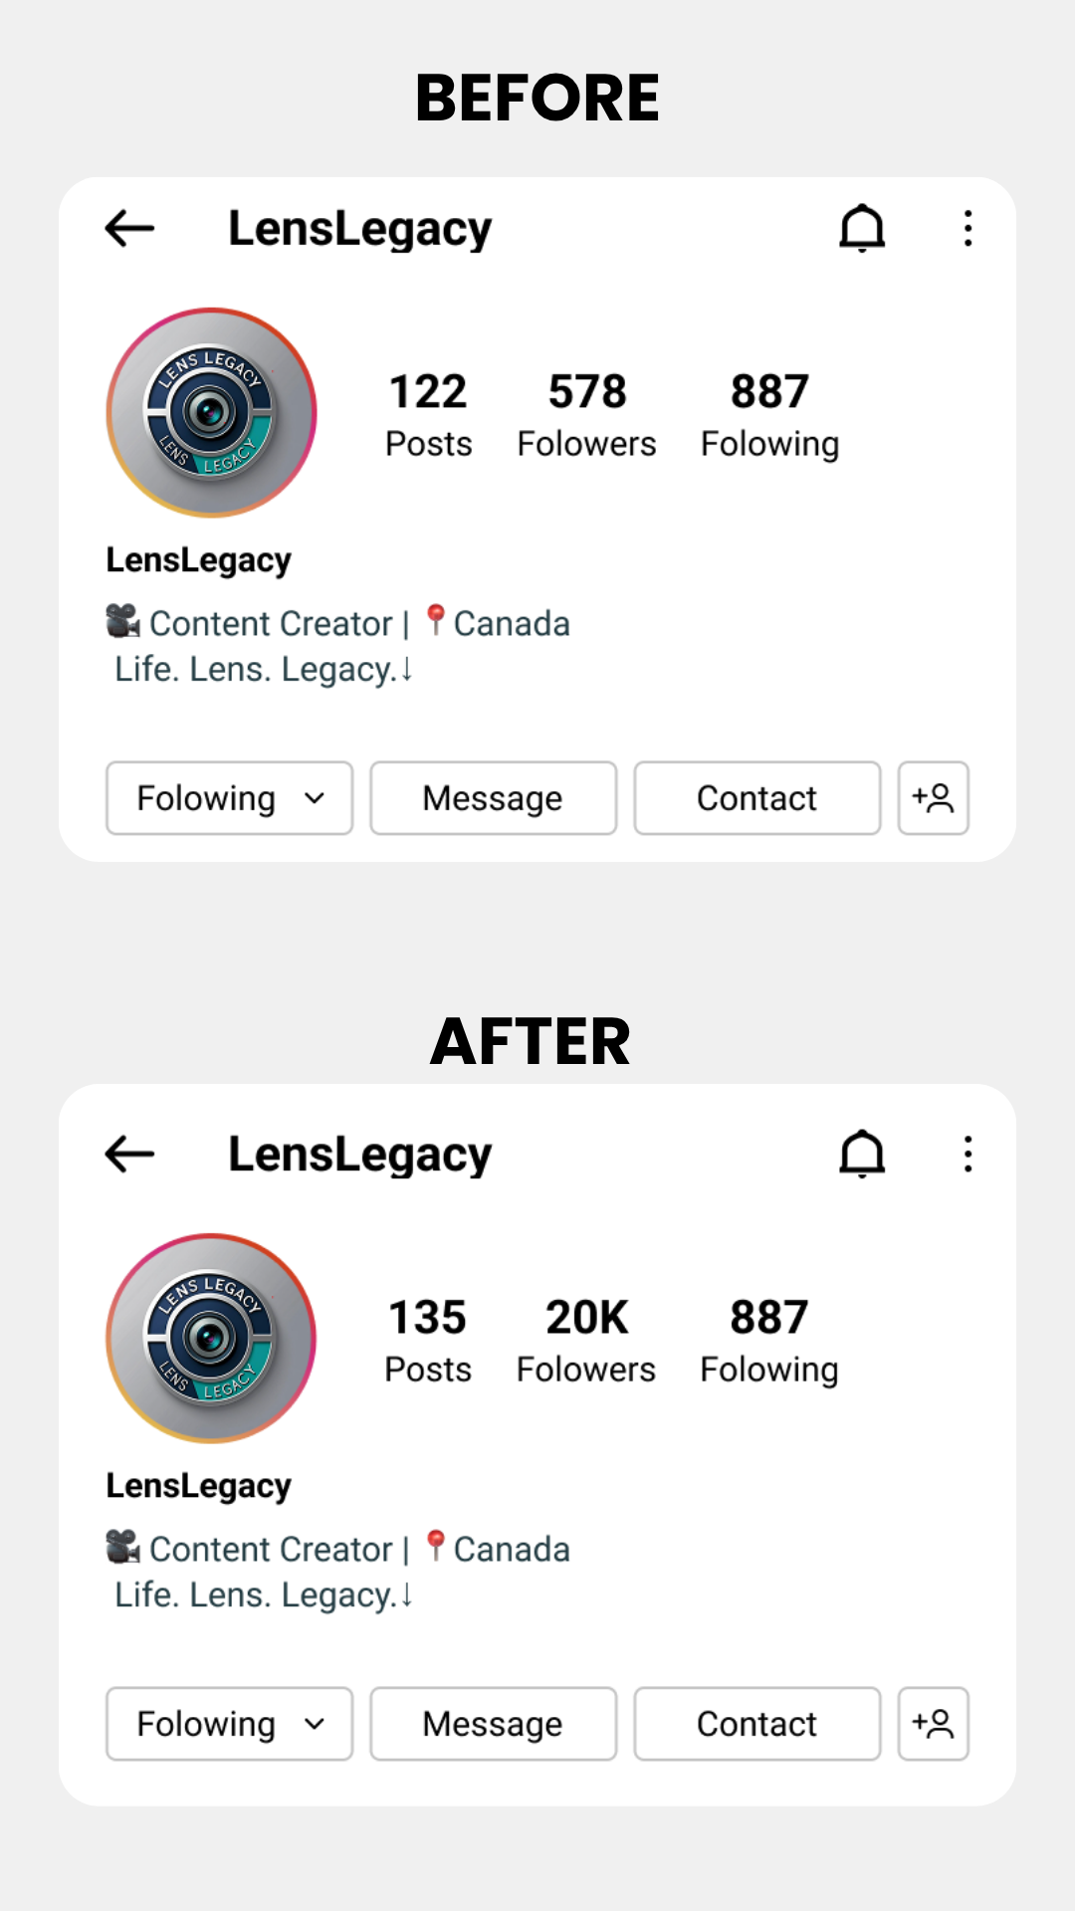This screenshot has height=1911, width=1075.
Task: Click the chevron beside Folowing in AFTER card
Action: tap(315, 1724)
